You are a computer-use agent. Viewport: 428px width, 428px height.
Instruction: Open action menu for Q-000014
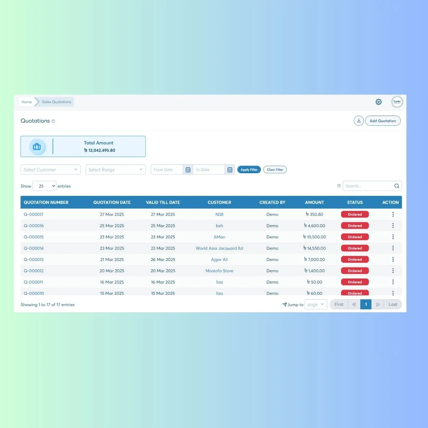[x=393, y=248]
